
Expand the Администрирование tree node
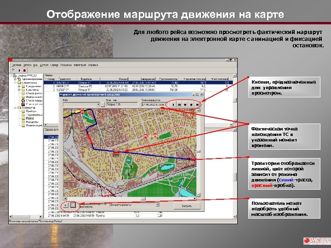[x=15, y=79]
